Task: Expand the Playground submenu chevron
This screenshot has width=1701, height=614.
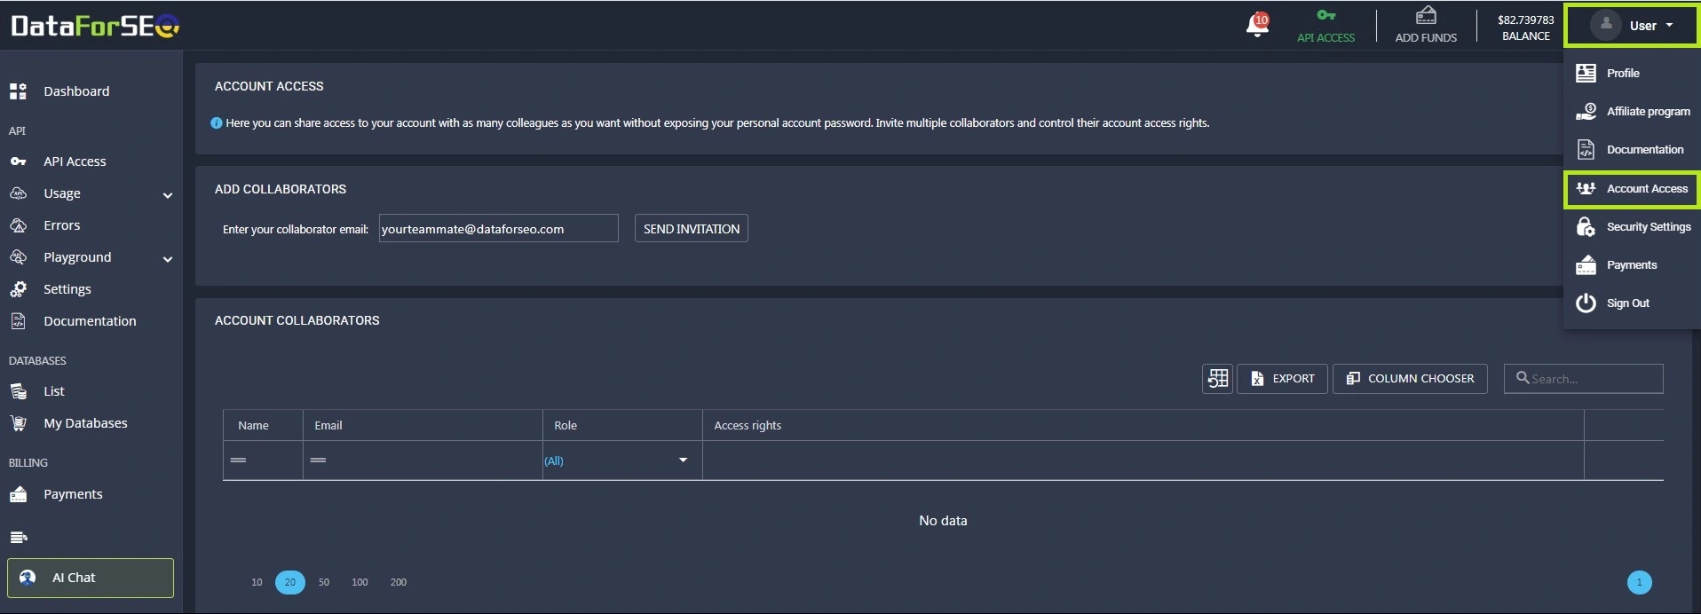Action: point(168,259)
